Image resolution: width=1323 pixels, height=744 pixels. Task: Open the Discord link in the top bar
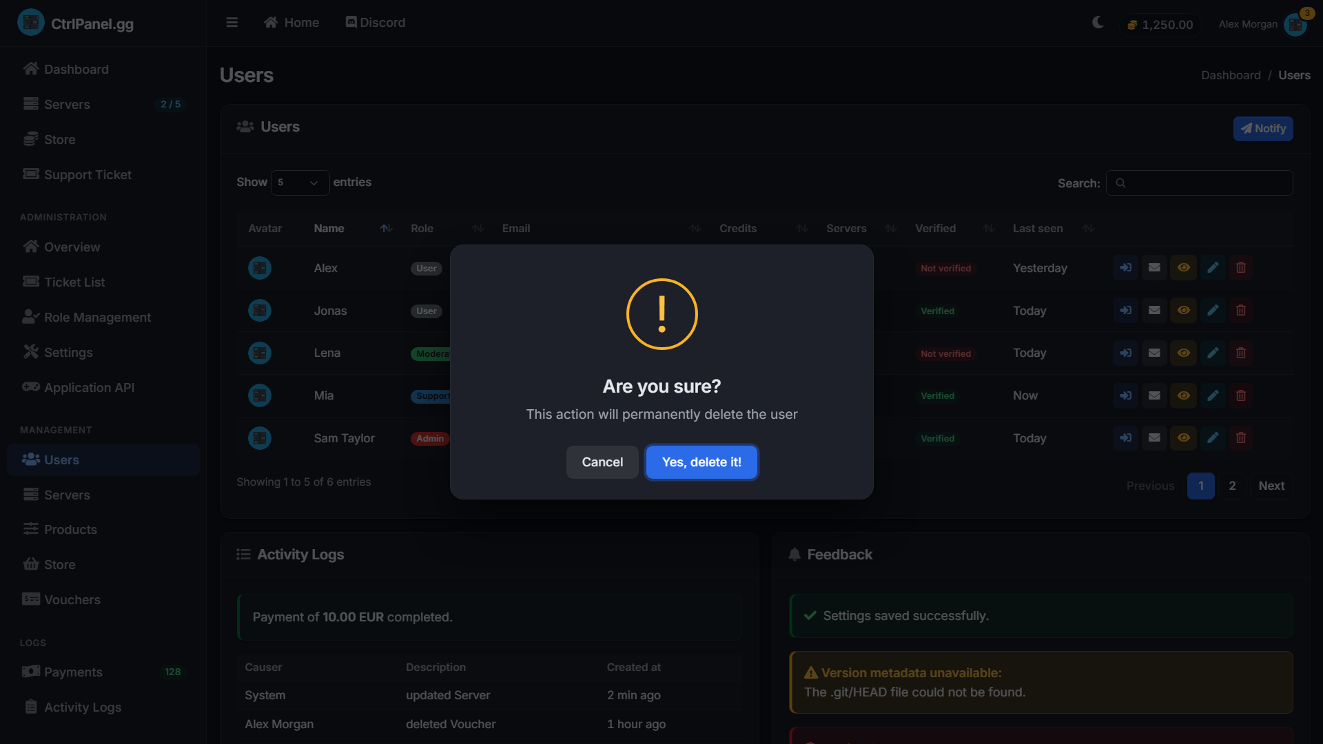(376, 23)
